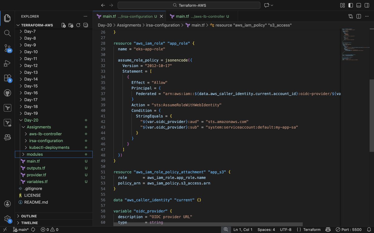Open the Copilot chat dropdown arrow
Viewport: 374px width, 233px height.
(272, 5)
